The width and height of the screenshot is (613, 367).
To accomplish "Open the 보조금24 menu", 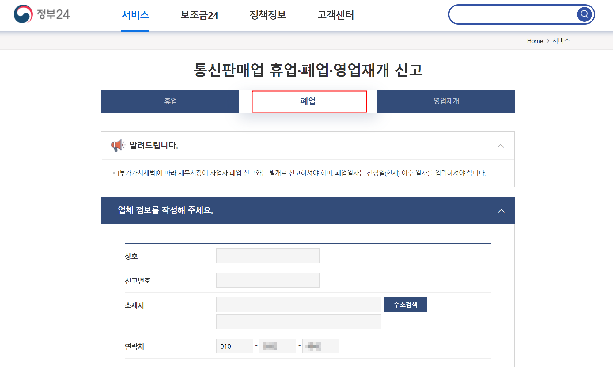I will tap(199, 15).
